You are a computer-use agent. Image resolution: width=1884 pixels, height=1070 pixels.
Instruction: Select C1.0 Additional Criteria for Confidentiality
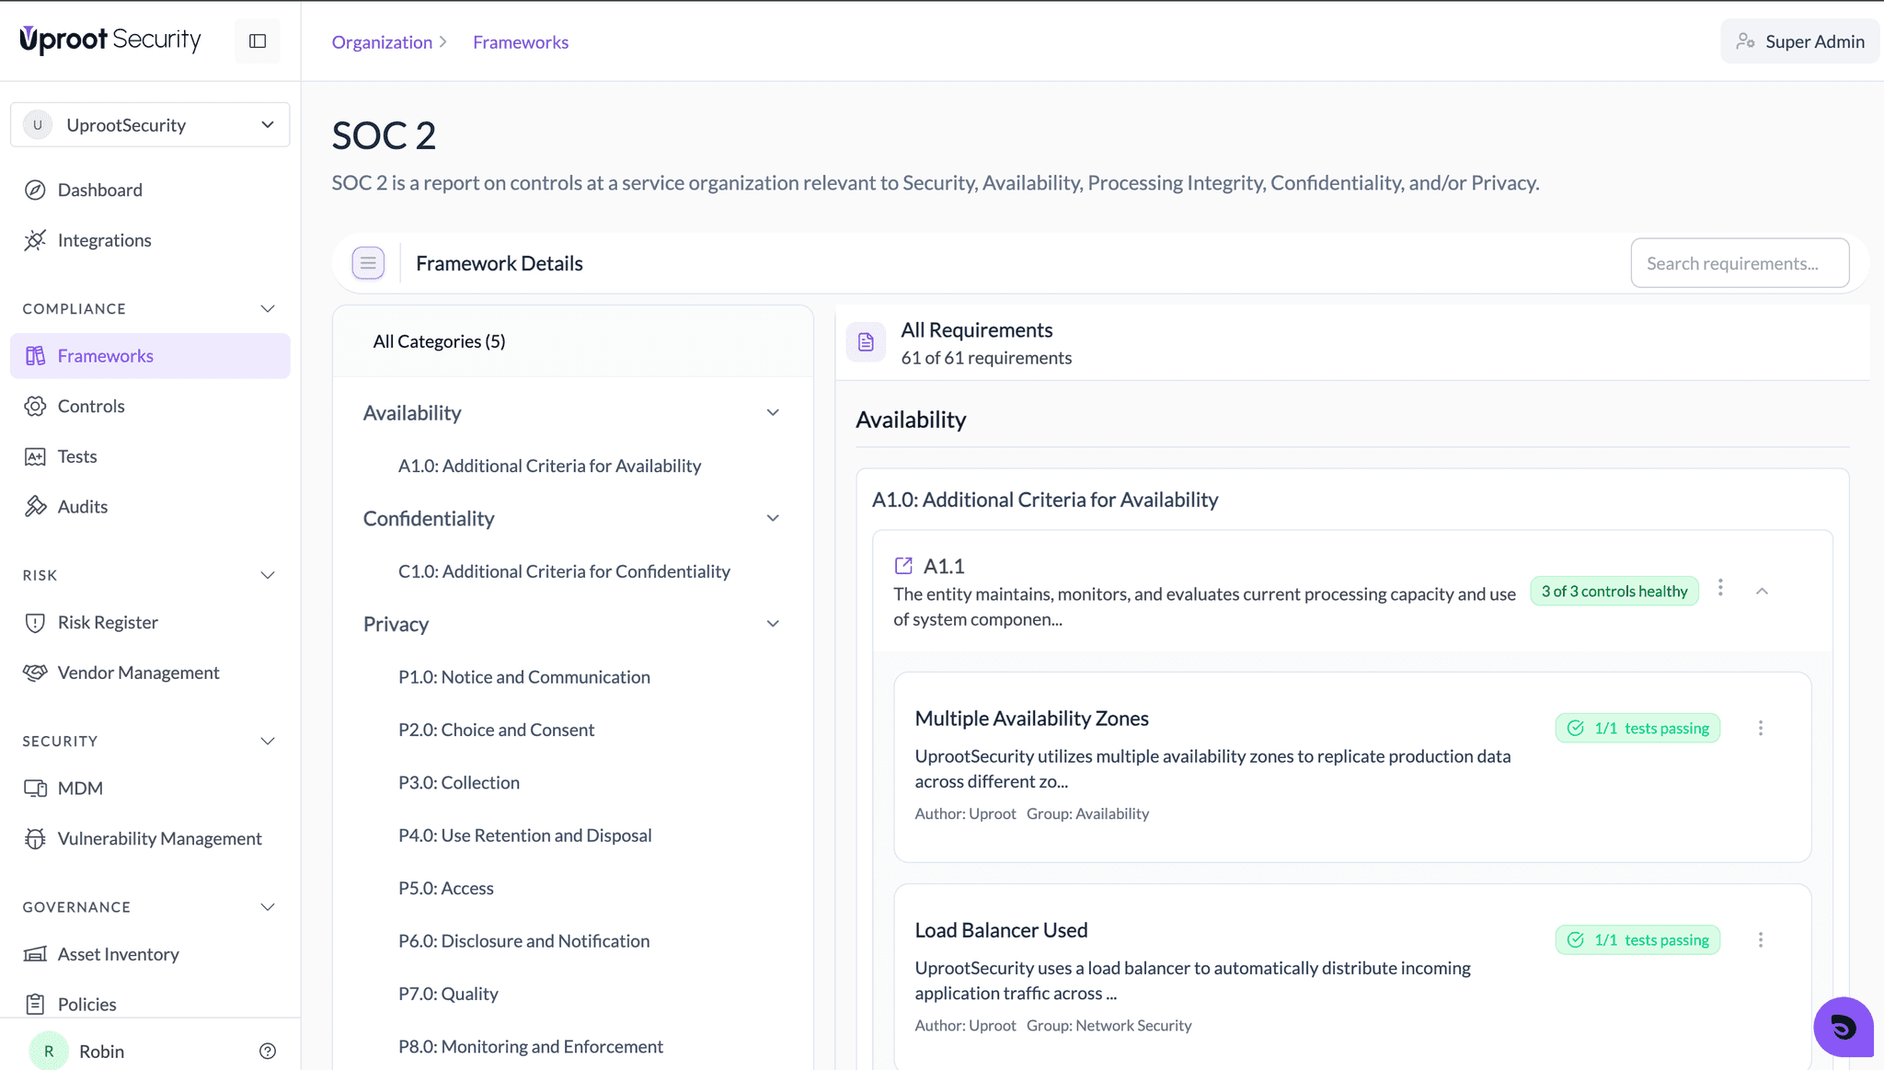click(x=564, y=571)
